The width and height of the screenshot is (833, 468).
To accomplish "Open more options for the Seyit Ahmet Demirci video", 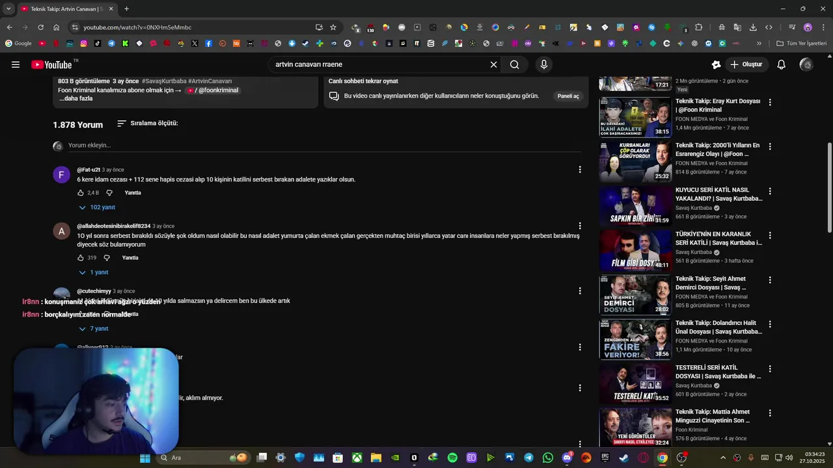I will tap(770, 280).
